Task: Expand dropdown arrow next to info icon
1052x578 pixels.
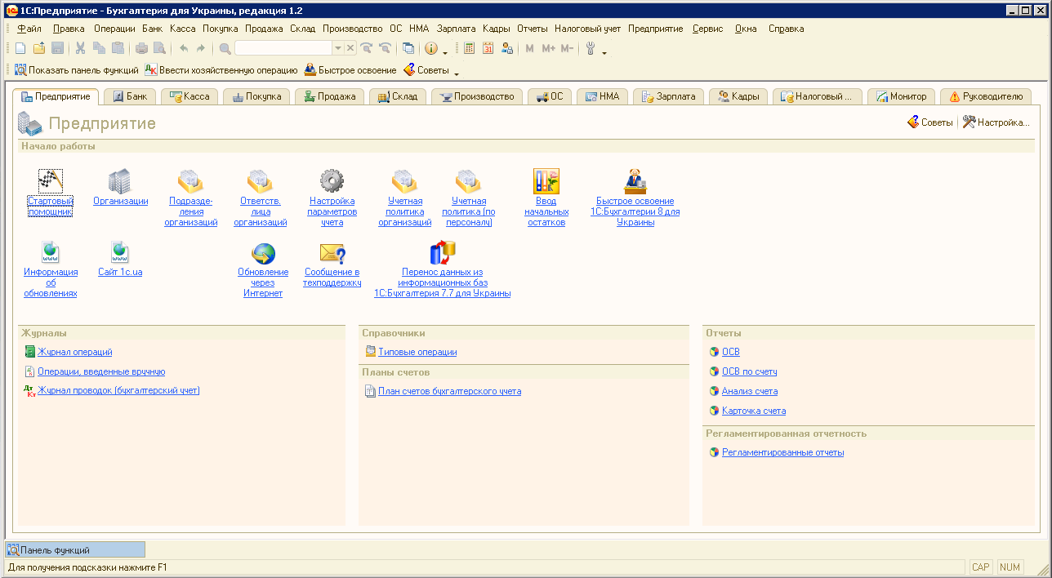Action: 444,51
